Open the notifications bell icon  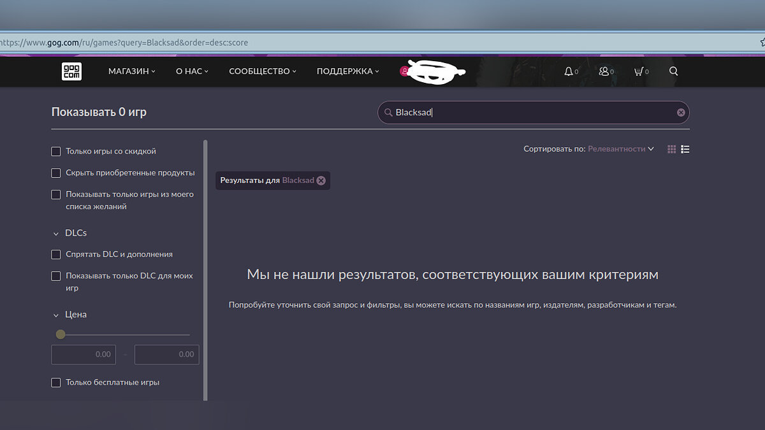click(569, 71)
